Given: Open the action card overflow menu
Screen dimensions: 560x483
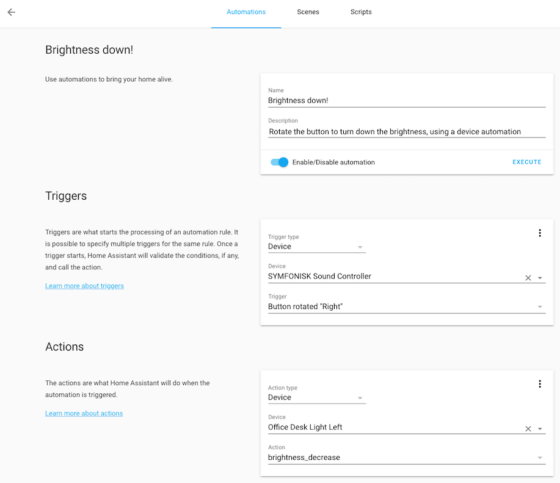Looking at the screenshot, I should pyautogui.click(x=540, y=383).
